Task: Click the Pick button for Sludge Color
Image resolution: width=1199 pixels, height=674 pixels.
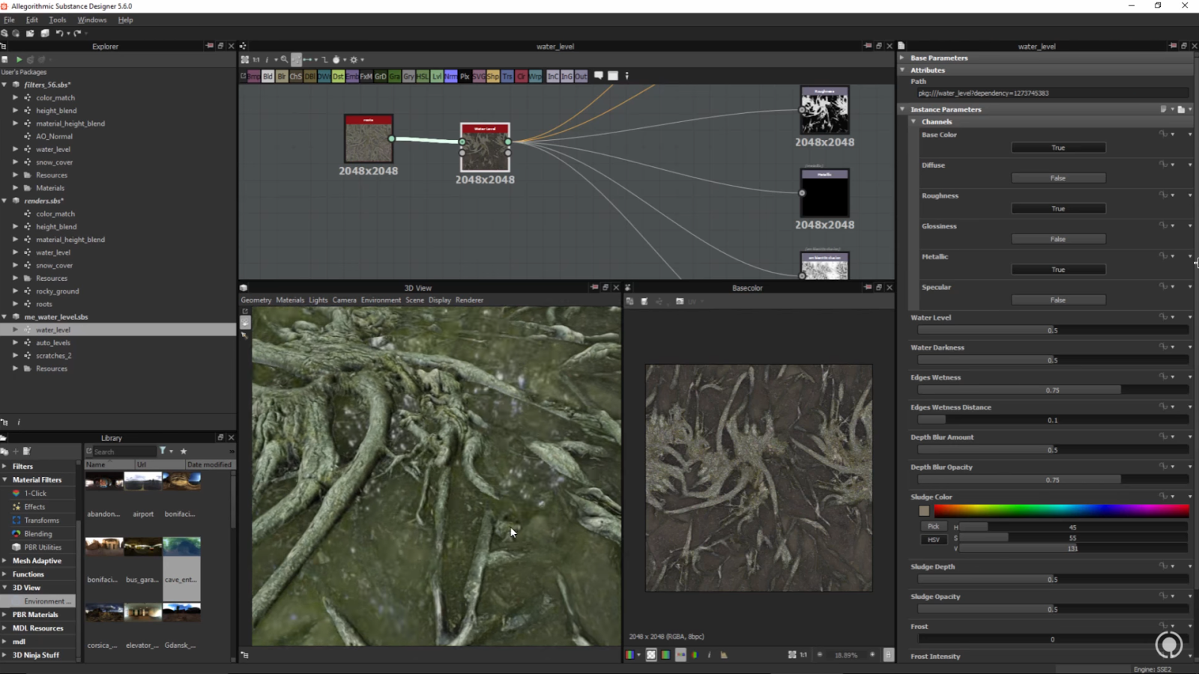Action: (933, 526)
